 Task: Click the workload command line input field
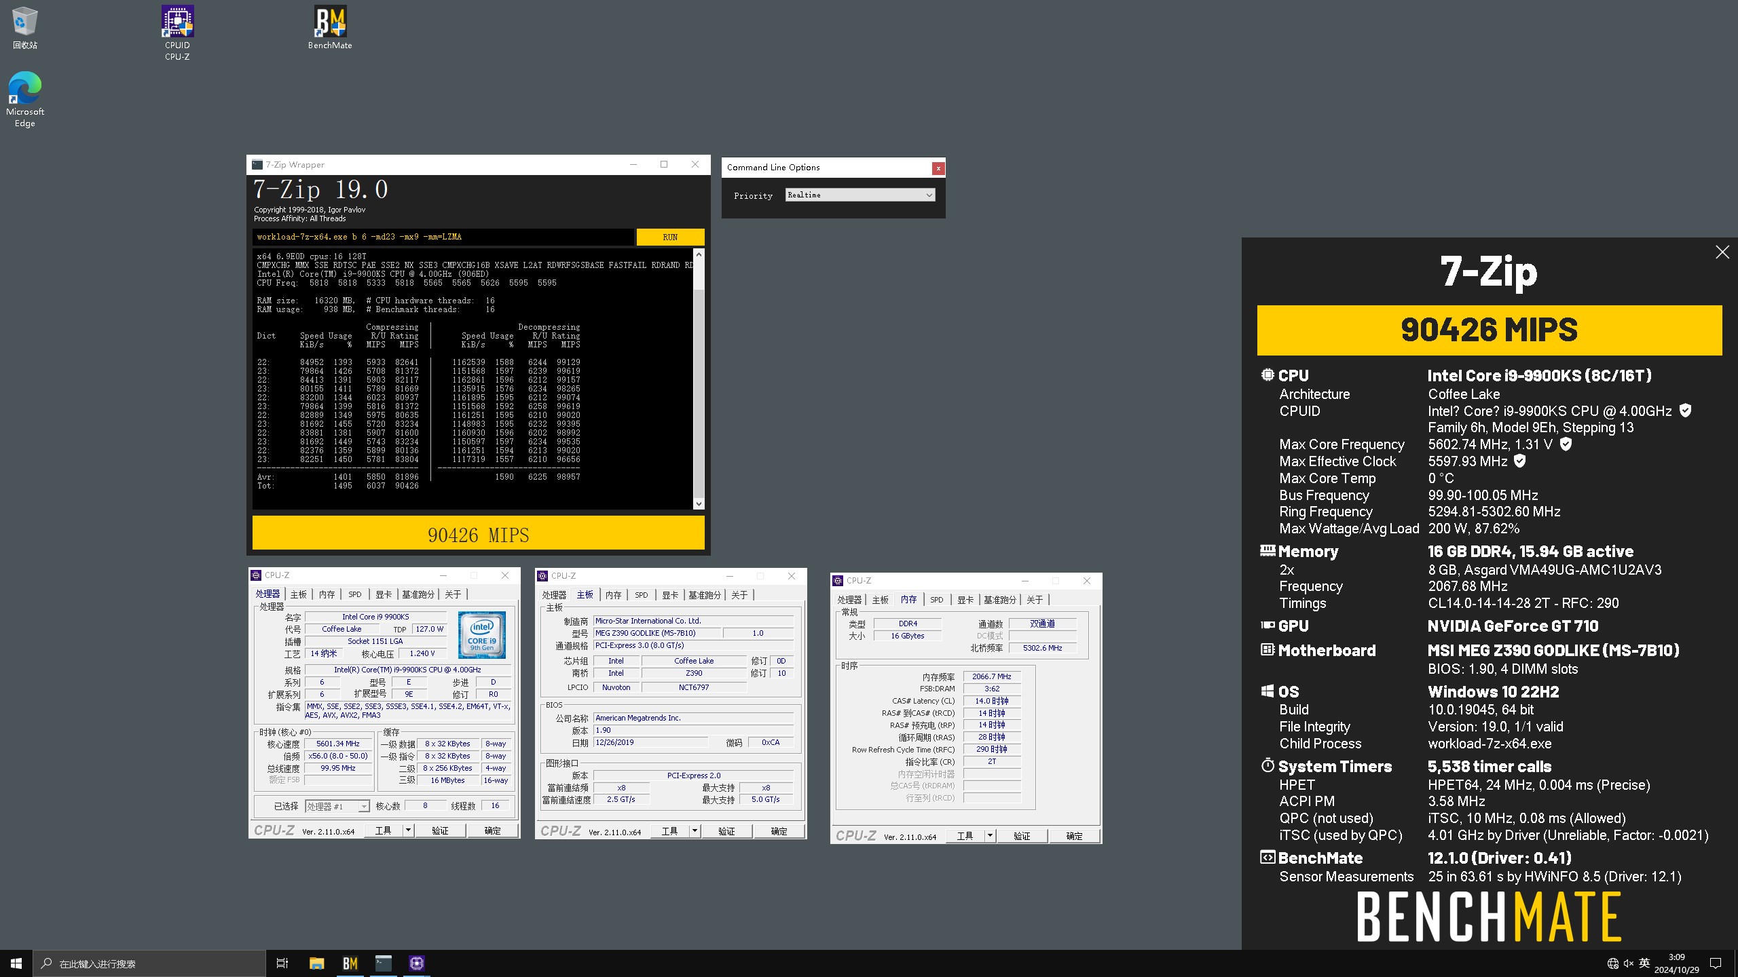tap(443, 237)
